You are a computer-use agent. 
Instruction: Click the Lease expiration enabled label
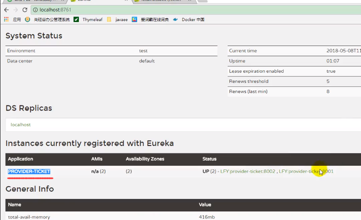pyautogui.click(x=256, y=71)
